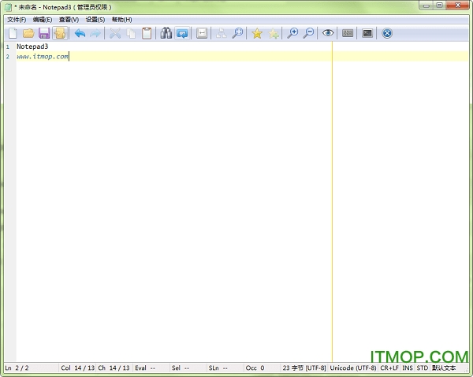Toggle word wrap icon in toolbar
This screenshot has width=473, height=377.
182,33
